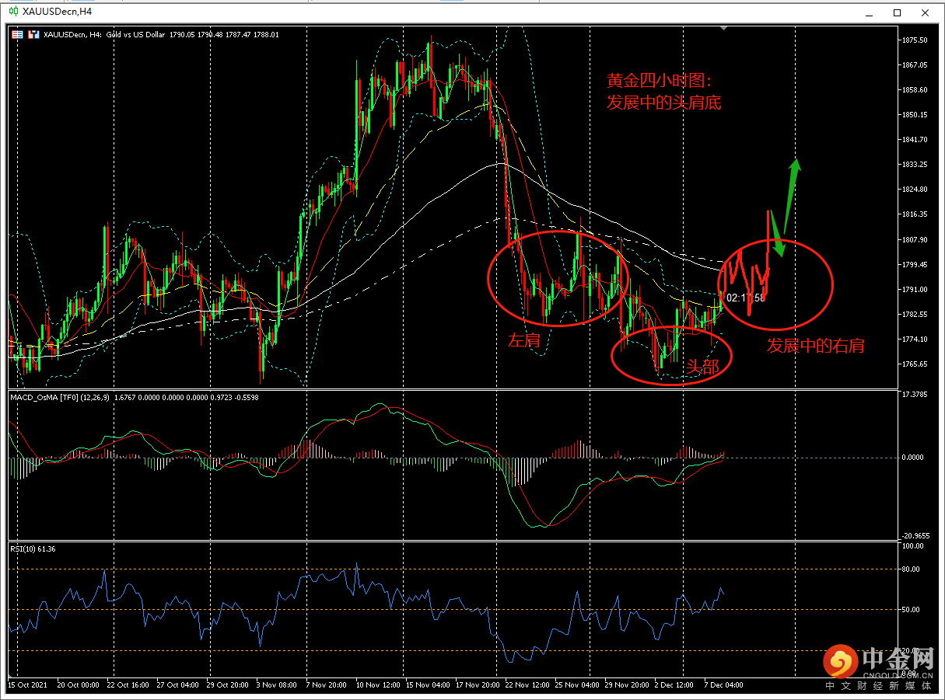This screenshot has width=945, height=700.
Task: Click the '3 Nov 08:00' time label
Action: (277, 685)
